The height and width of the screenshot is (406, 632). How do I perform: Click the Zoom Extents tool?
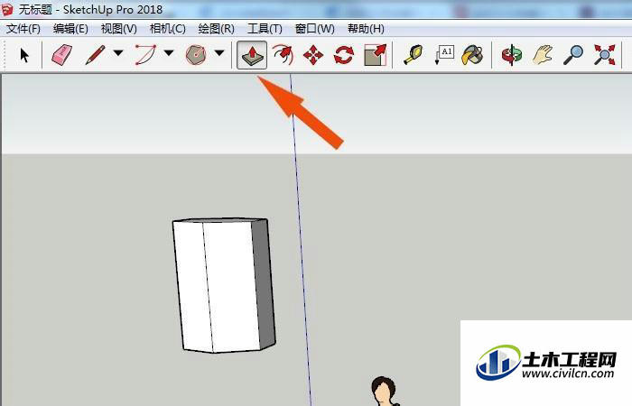[605, 55]
